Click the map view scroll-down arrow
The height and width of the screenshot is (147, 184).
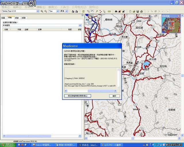(x=182, y=135)
